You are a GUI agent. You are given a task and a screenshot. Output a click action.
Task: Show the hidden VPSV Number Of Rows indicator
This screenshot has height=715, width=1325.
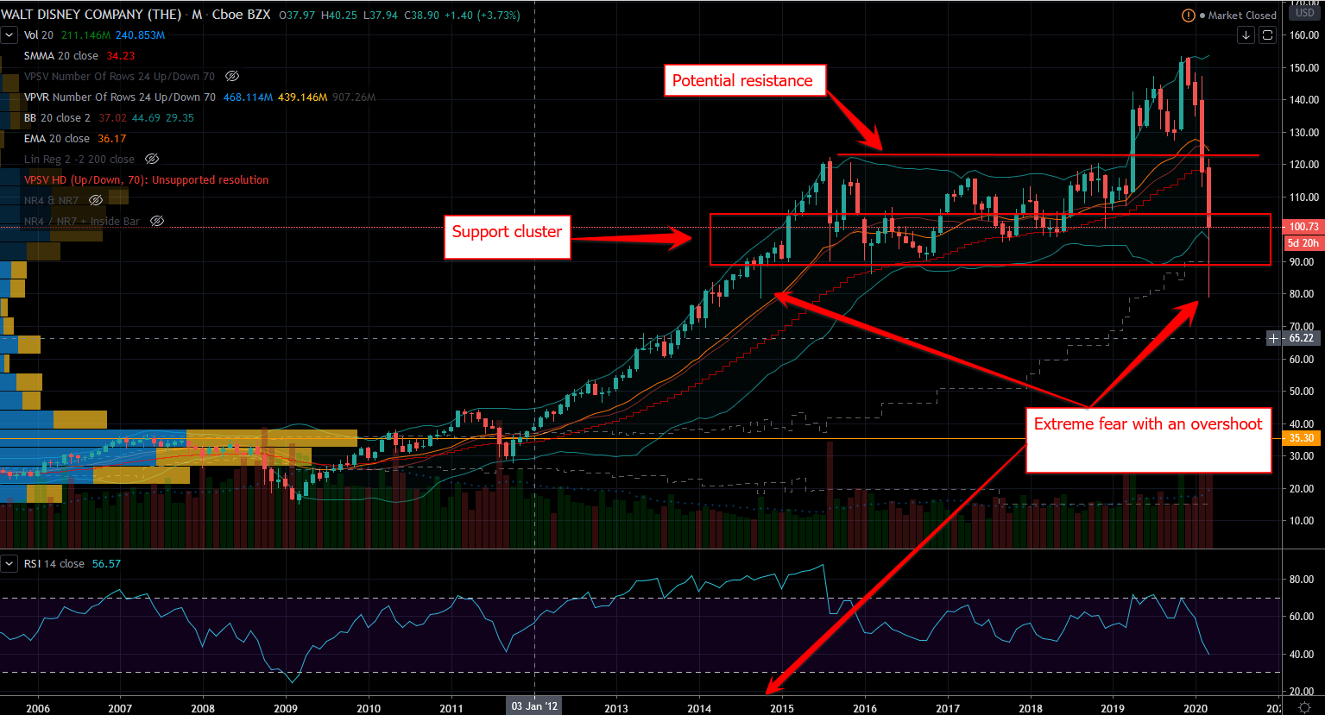[x=231, y=77]
